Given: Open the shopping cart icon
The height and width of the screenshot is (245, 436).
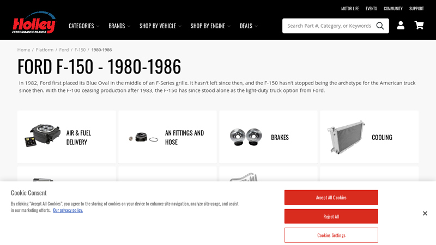Looking at the screenshot, I should coord(419,26).
